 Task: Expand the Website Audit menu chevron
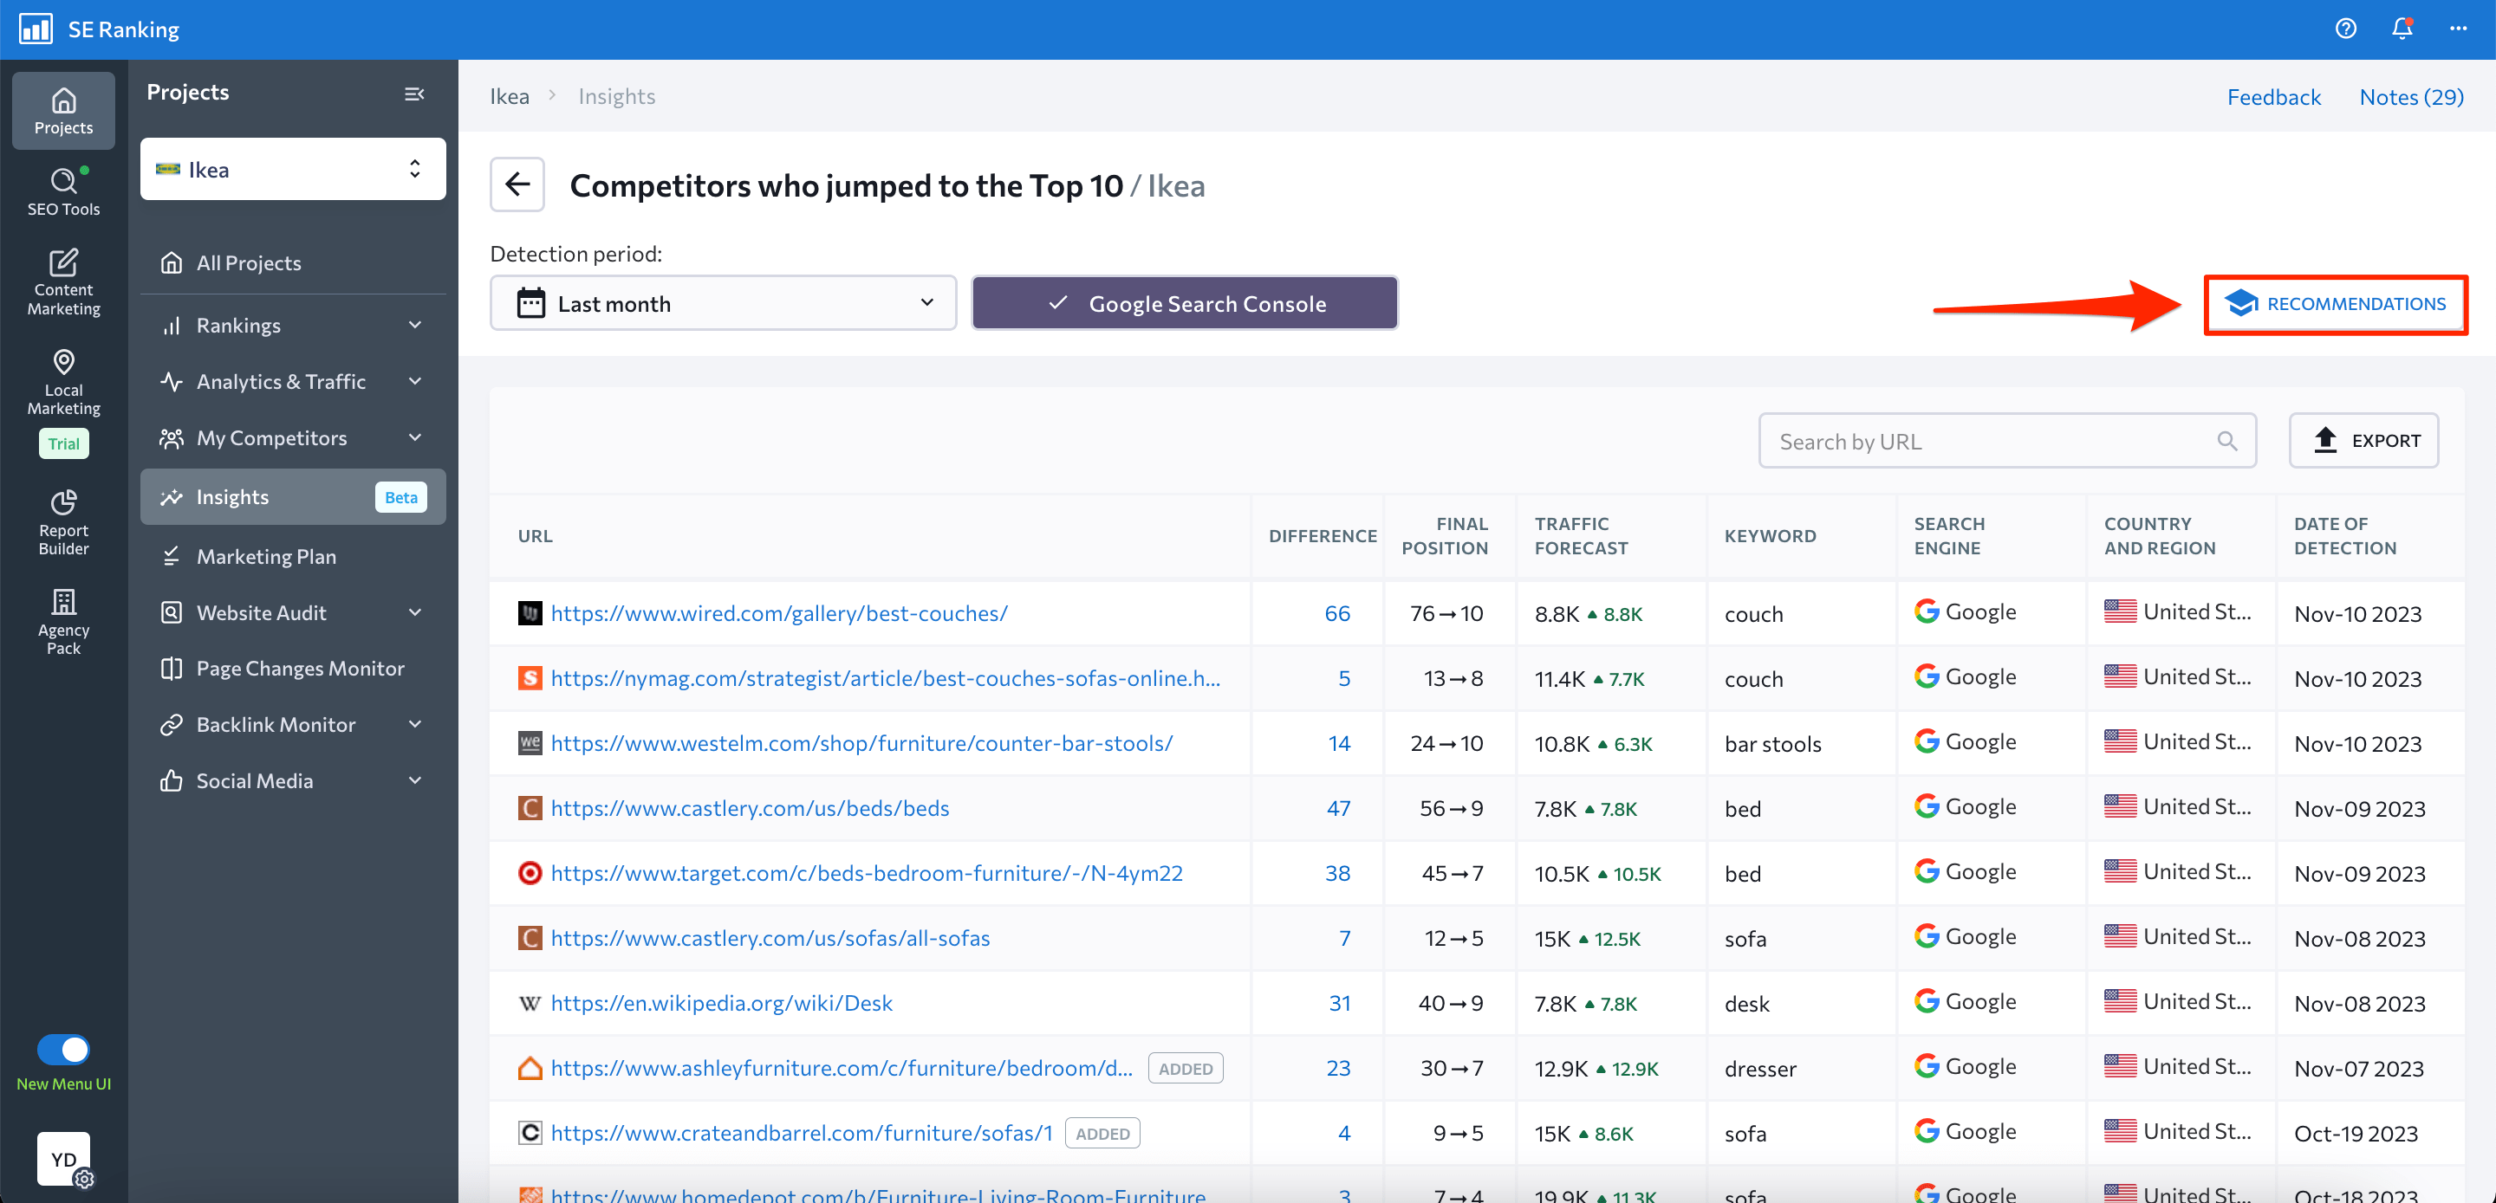(415, 612)
